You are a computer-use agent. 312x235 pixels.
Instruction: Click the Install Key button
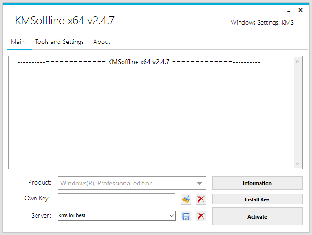257,199
